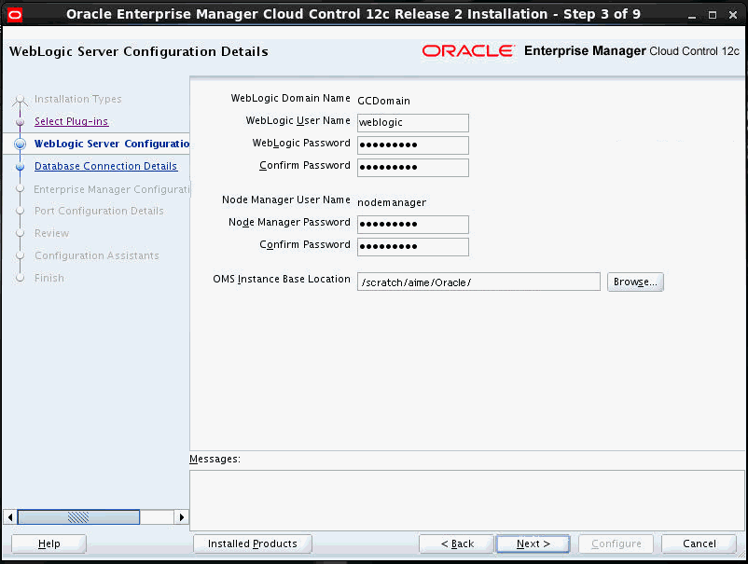
Task: Click the Messages text area
Action: [x=466, y=501]
